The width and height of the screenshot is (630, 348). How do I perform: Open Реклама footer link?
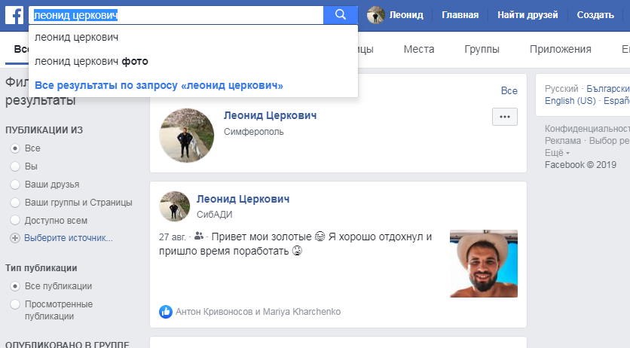coord(562,141)
